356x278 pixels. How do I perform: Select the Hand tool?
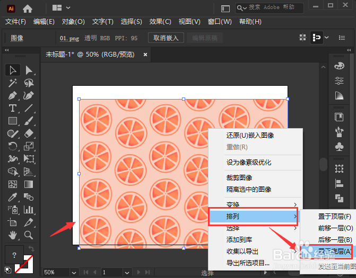(13, 235)
